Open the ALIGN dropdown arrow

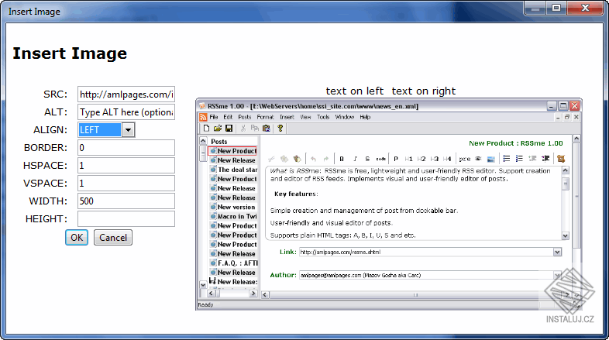(x=128, y=130)
